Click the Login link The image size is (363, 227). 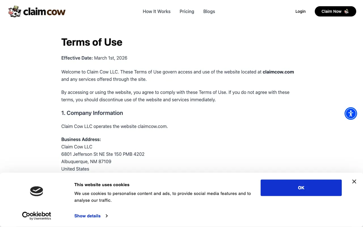300,11
